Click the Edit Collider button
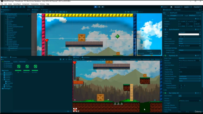 point(180,96)
